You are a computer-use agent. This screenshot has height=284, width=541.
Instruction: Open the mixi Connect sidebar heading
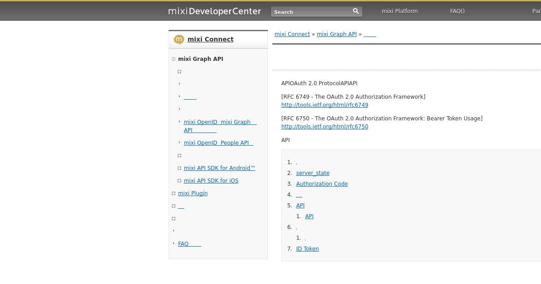pos(211,39)
